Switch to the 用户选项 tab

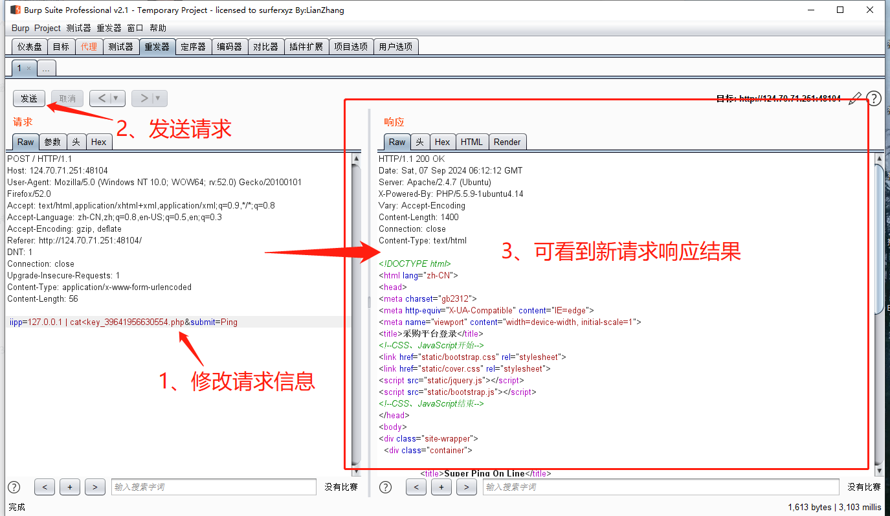tap(395, 47)
